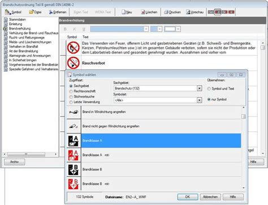Open Art der Brandmeldung tree item
Viewport: 268px width, 205px height.
pyautogui.click(x=23, y=51)
